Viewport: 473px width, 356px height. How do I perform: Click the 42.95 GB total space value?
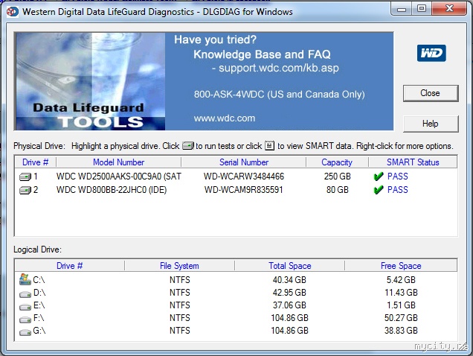pos(289,293)
